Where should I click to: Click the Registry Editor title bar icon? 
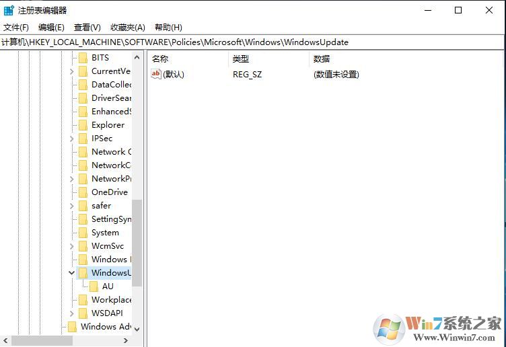click(9, 10)
